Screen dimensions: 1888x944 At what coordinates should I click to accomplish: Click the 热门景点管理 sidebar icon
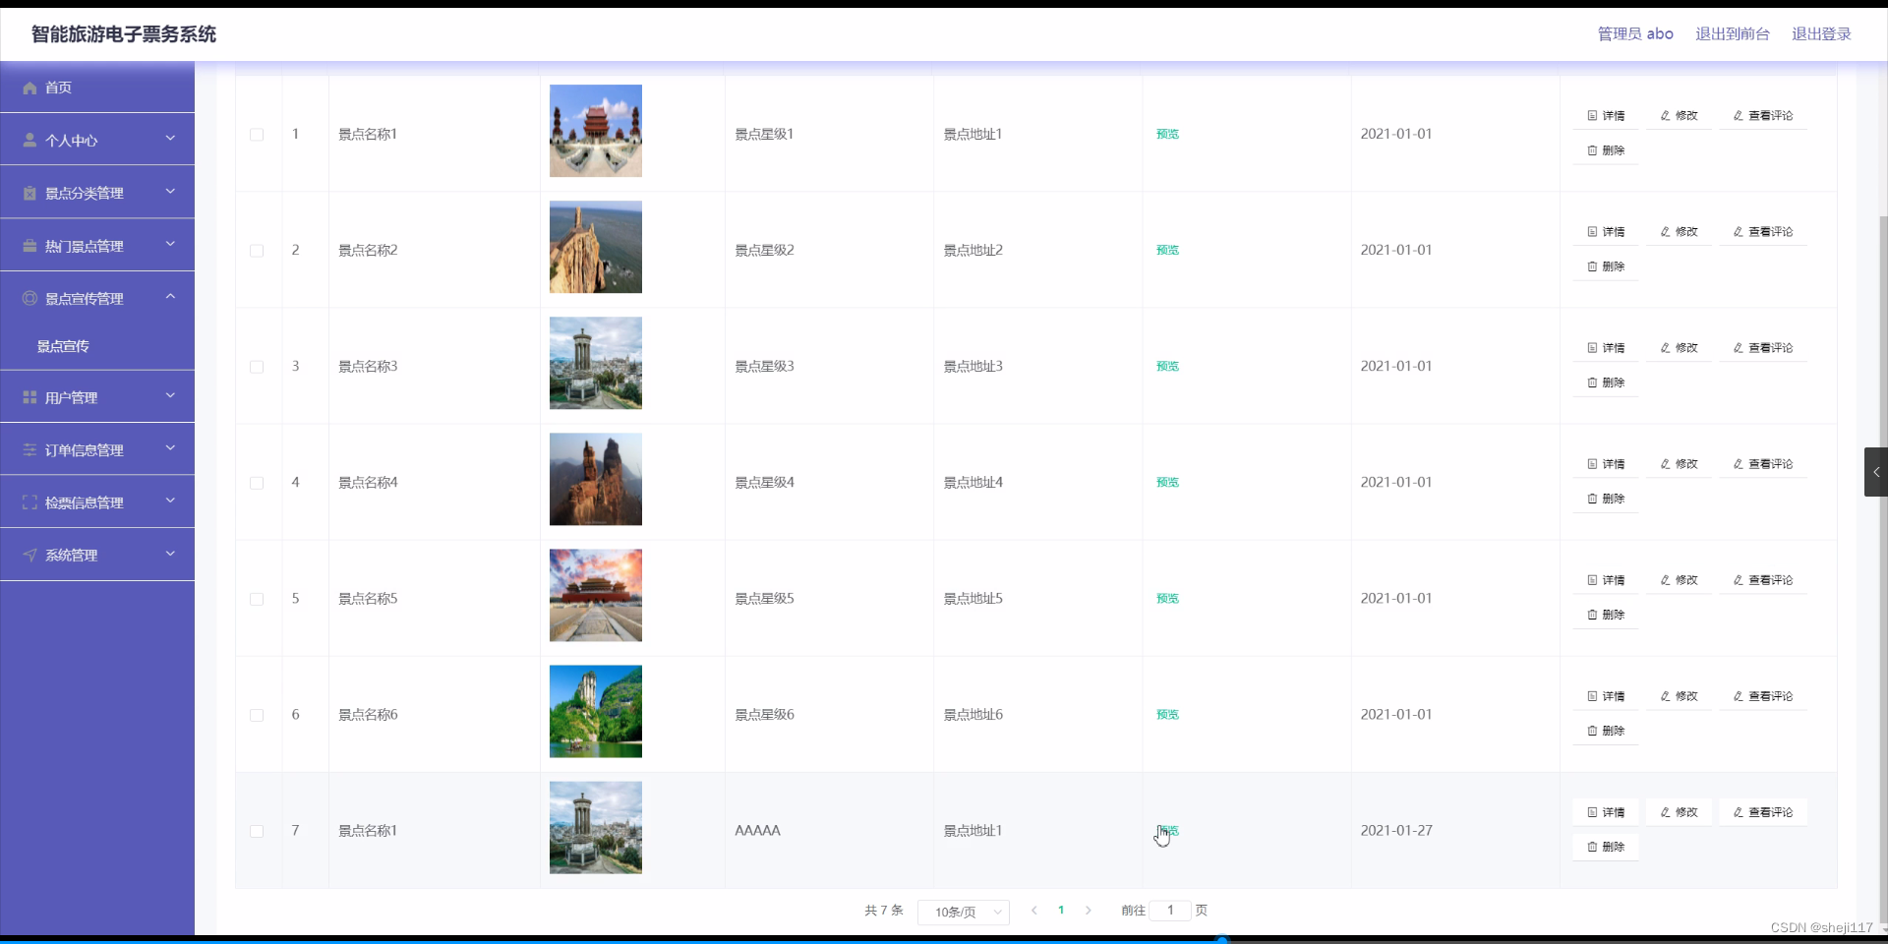[x=29, y=245]
